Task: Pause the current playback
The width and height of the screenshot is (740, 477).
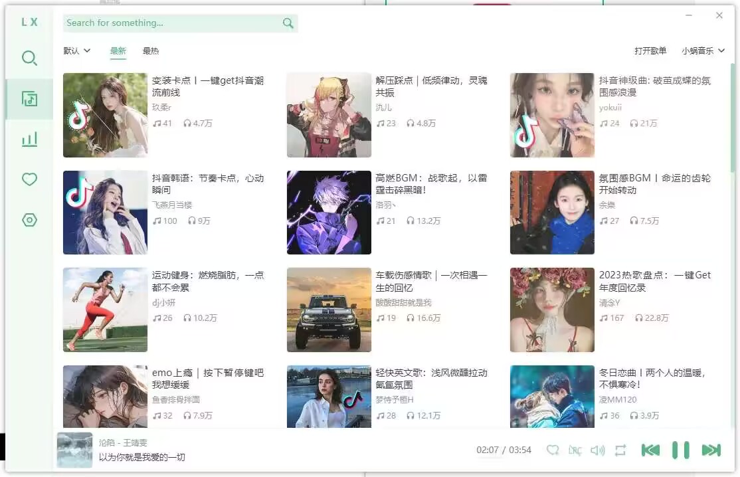Action: (680, 450)
